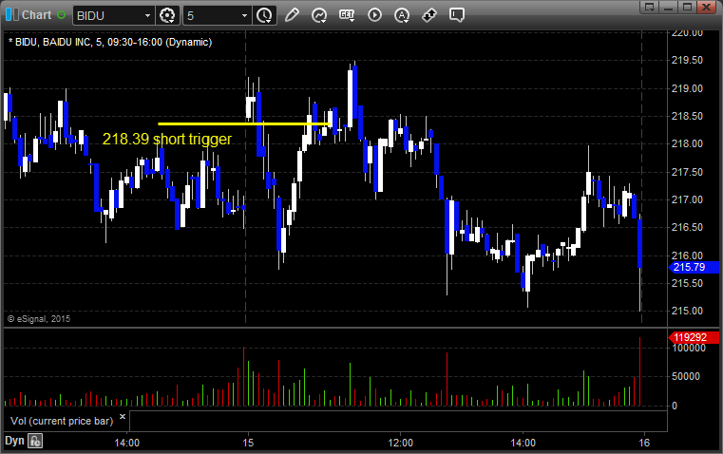Open the 5-minute interval dropdown
This screenshot has width=723, height=454.
(244, 15)
